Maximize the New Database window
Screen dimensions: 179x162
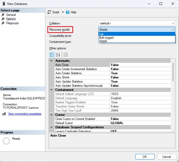(161, 4)
